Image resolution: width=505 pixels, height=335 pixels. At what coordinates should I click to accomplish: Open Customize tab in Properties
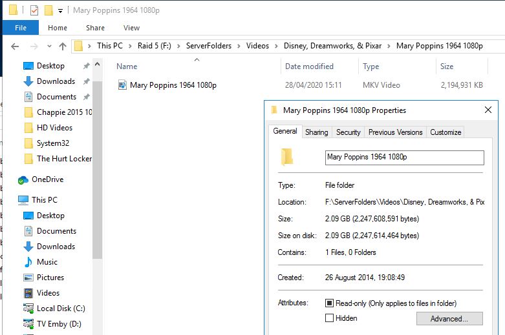pos(446,132)
